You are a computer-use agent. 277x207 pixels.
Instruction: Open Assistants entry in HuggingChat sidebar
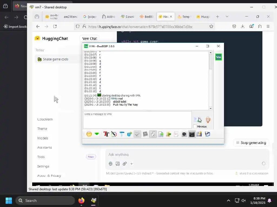[x=45, y=147]
